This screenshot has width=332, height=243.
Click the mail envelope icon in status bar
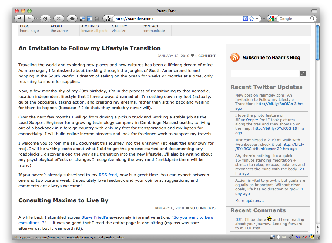point(284,237)
